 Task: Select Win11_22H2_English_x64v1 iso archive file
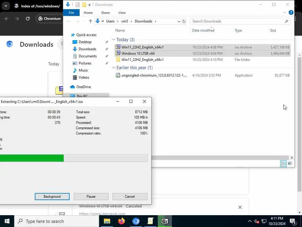202,47
